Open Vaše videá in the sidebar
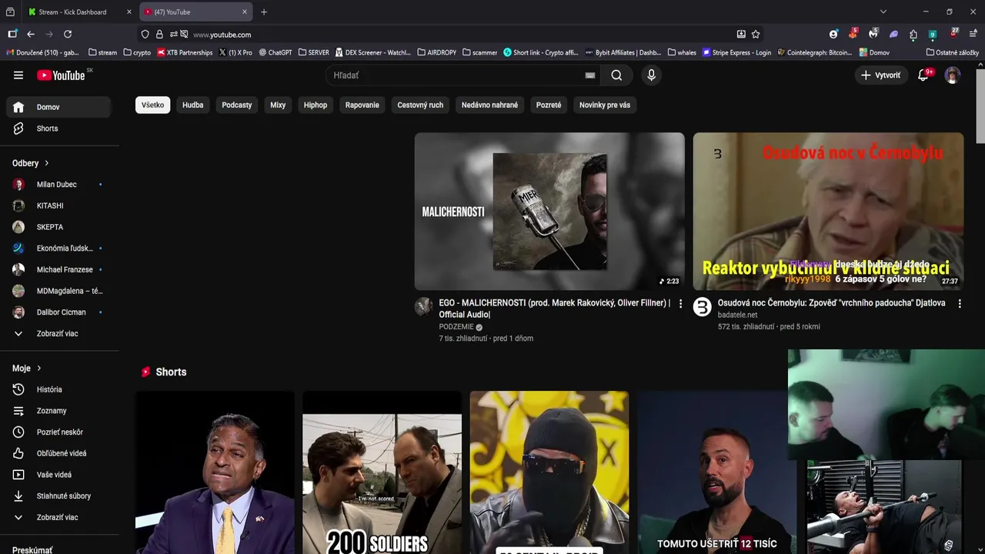Image resolution: width=985 pixels, height=554 pixels. pyautogui.click(x=58, y=475)
